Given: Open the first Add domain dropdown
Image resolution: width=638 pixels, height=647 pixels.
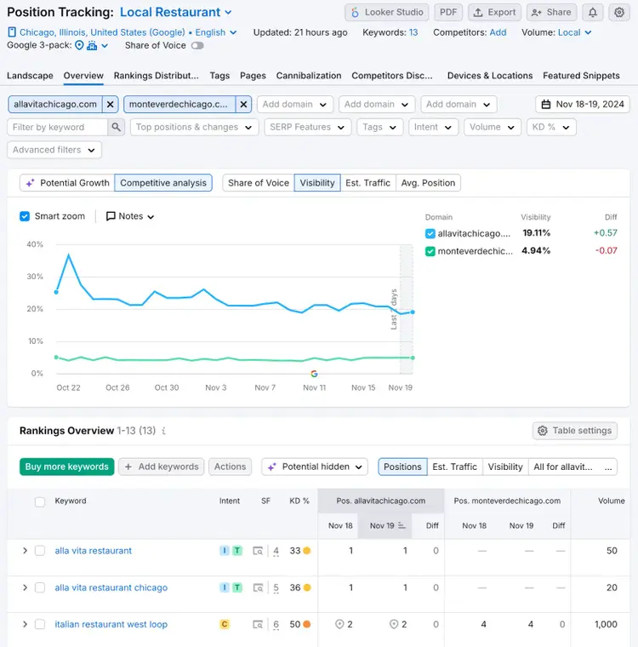Looking at the screenshot, I should click(x=295, y=105).
